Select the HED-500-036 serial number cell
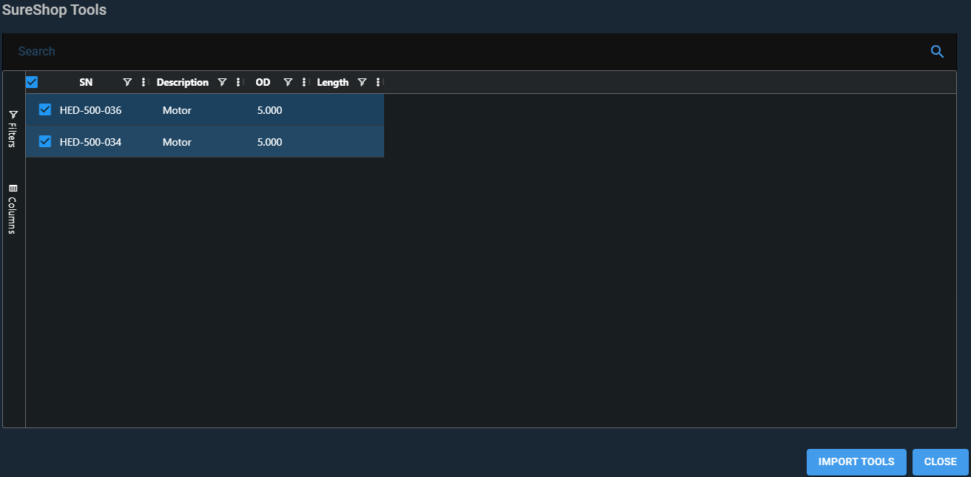This screenshot has width=971, height=477. coord(90,110)
